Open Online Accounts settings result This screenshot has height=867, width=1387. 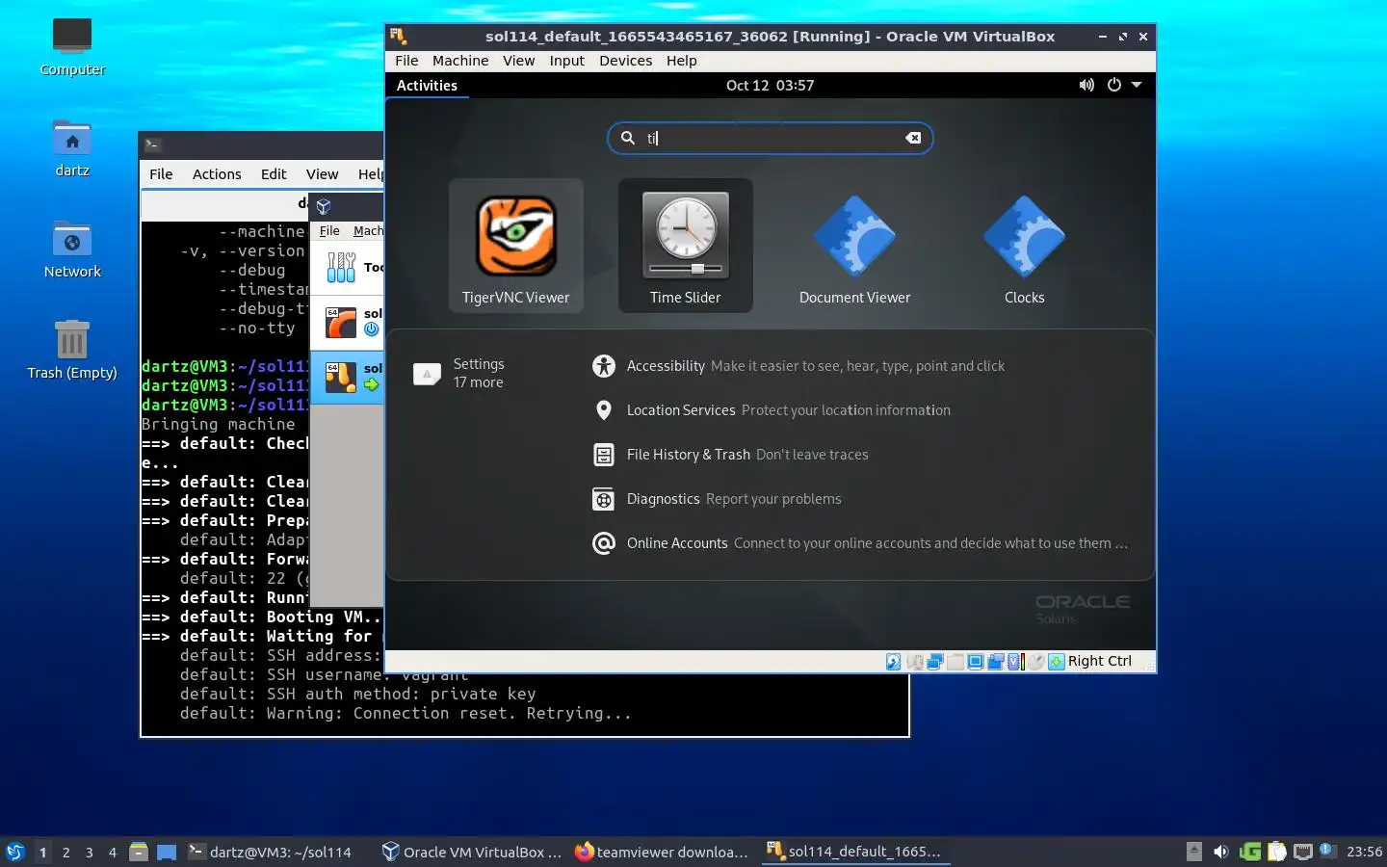[860, 543]
